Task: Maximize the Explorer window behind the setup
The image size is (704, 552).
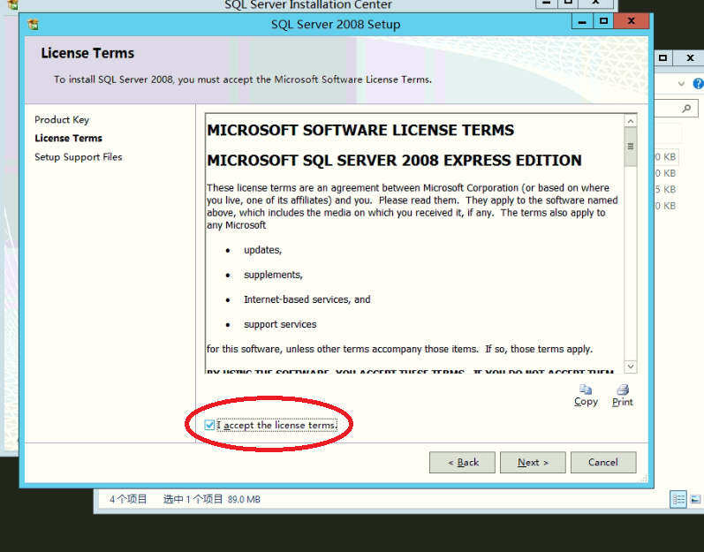Action: [663, 58]
